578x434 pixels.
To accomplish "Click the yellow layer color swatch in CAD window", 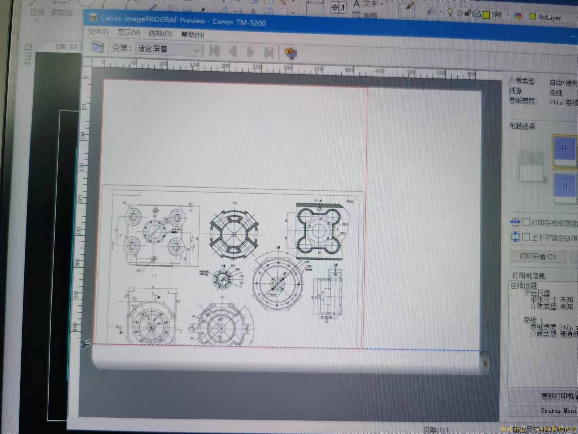I will pos(486,15).
